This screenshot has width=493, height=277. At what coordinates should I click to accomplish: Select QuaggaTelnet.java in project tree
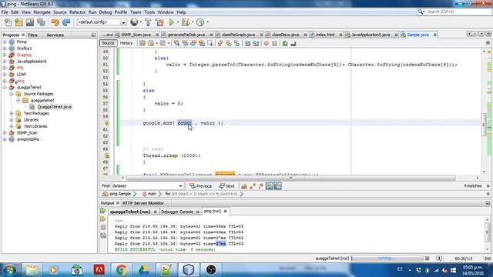54,107
